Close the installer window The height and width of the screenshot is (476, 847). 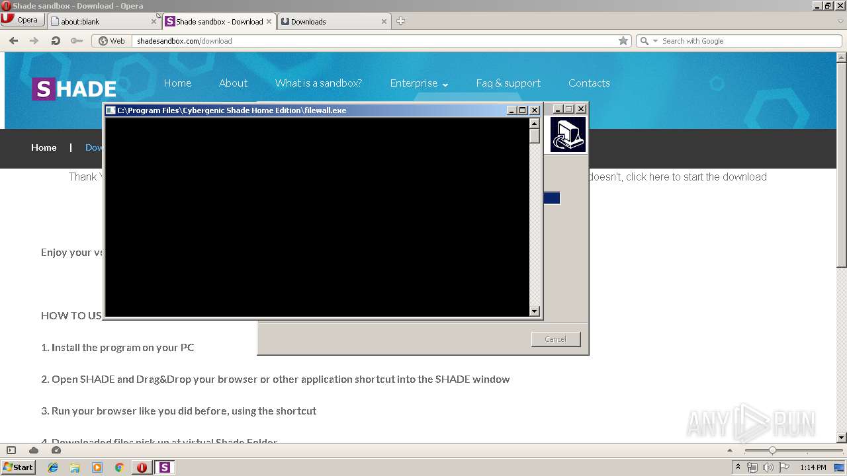pyautogui.click(x=581, y=108)
